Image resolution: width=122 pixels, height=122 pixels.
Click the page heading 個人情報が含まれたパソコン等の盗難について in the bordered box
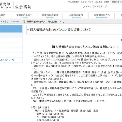click(x=60, y=30)
